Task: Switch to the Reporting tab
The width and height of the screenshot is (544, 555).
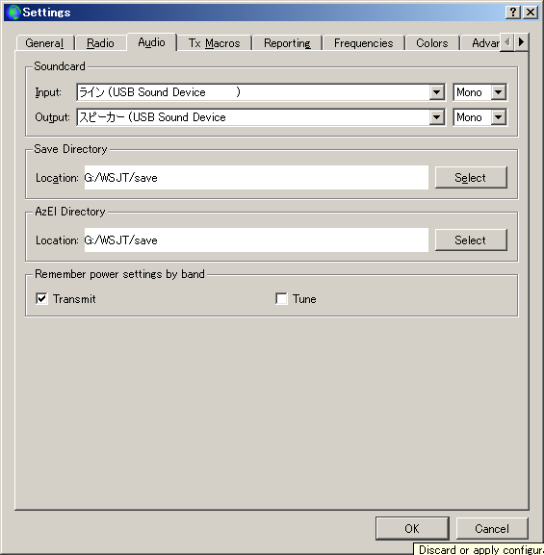Action: coord(287,43)
